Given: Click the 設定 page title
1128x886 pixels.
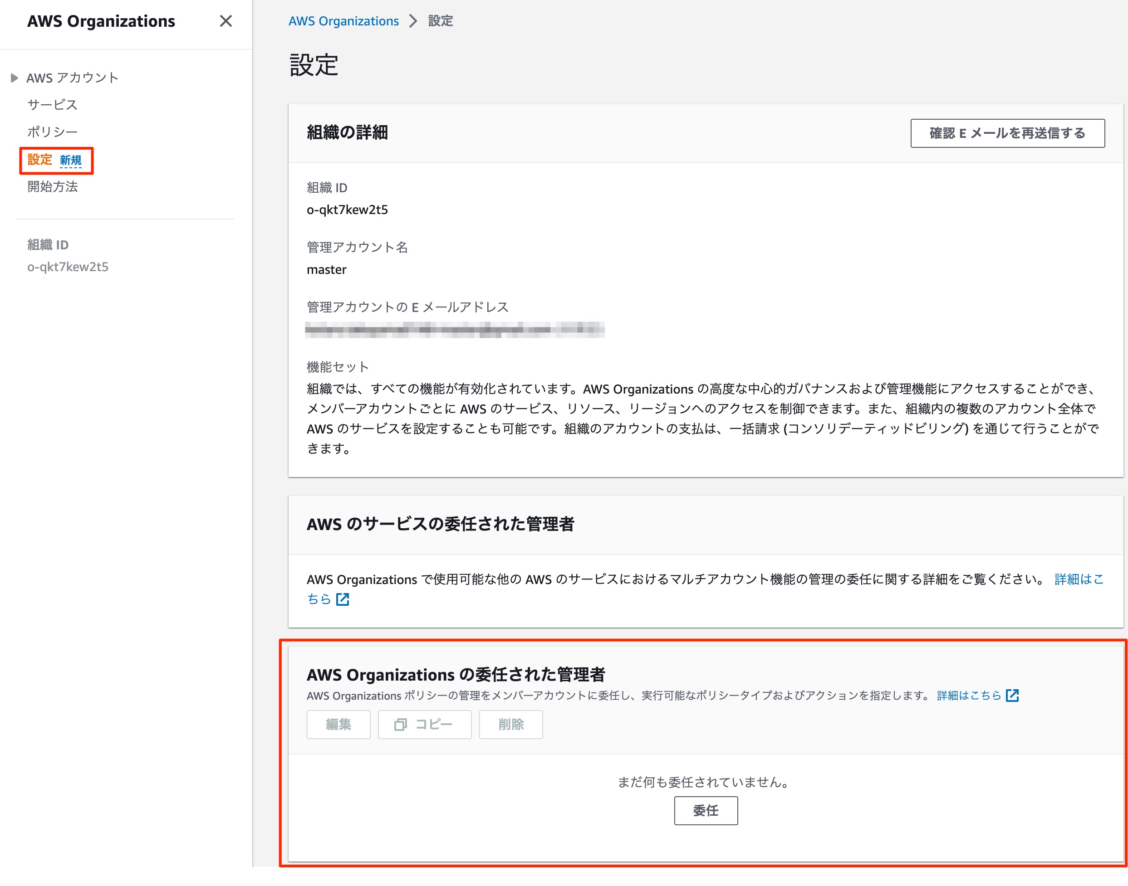Looking at the screenshot, I should pos(314,65).
